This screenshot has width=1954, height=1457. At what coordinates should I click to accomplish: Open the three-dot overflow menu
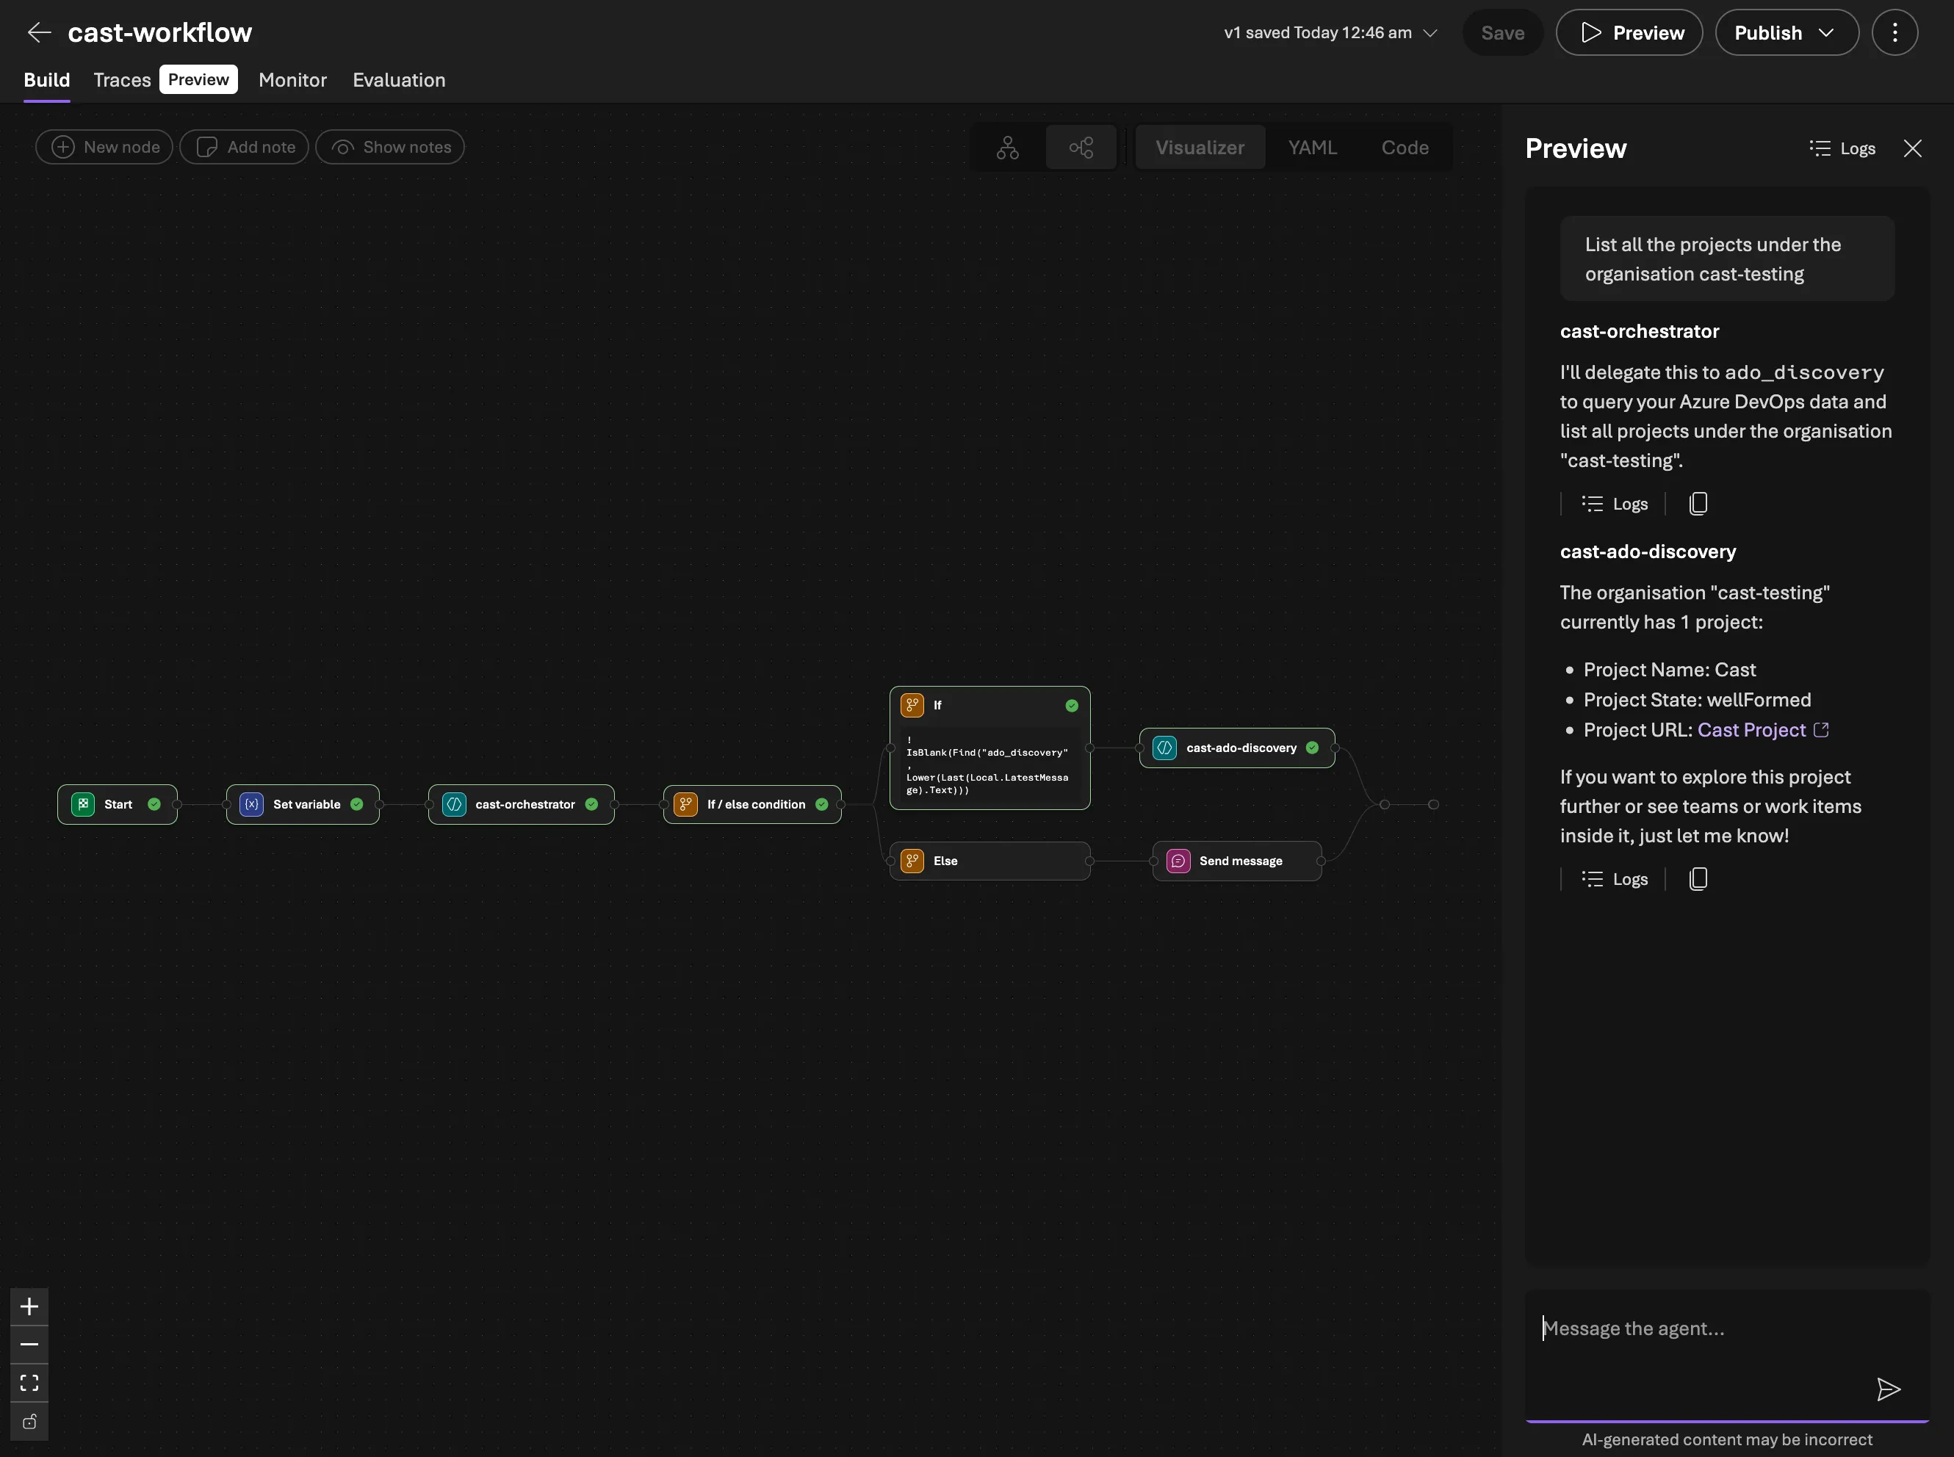pos(1894,32)
